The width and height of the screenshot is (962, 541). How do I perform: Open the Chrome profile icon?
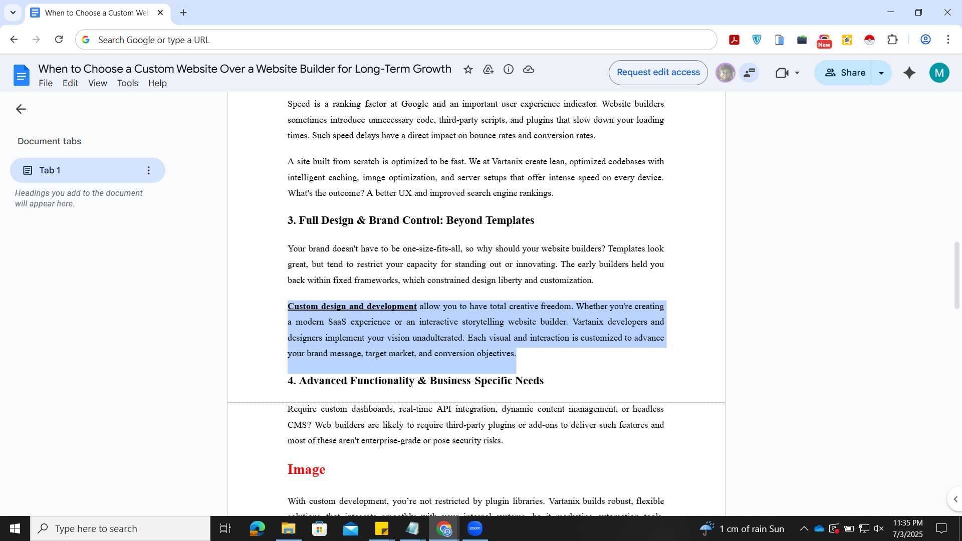tap(925, 40)
